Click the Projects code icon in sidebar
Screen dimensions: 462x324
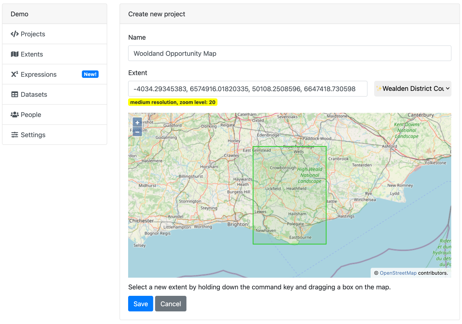[14, 34]
